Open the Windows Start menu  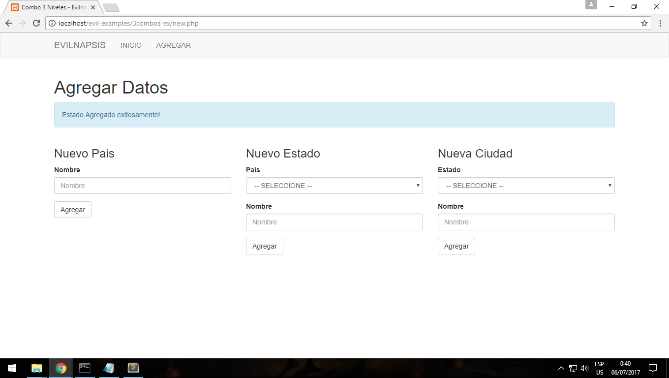coord(12,368)
